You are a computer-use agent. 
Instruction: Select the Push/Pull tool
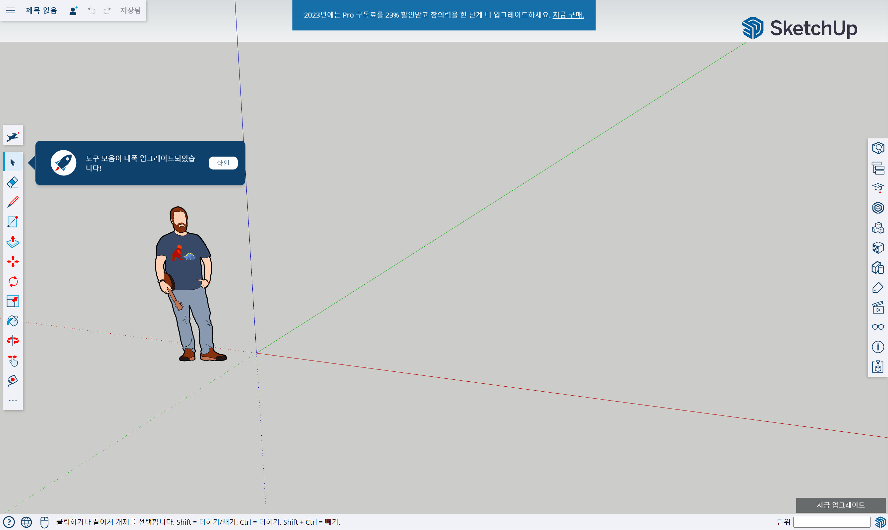point(13,242)
